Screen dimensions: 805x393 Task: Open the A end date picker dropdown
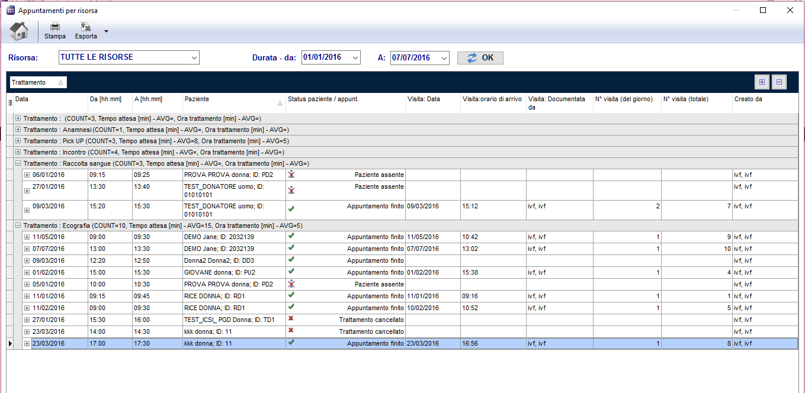[444, 58]
